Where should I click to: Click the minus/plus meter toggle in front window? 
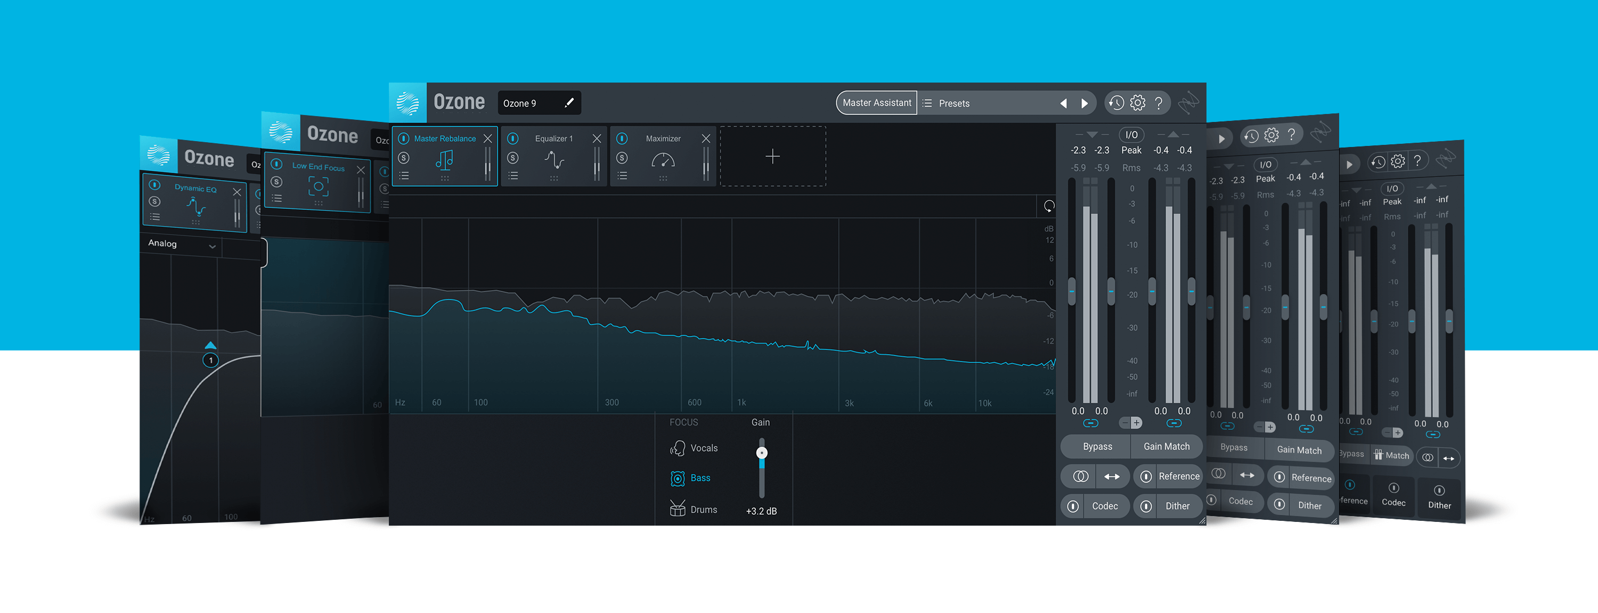[x=1130, y=423]
